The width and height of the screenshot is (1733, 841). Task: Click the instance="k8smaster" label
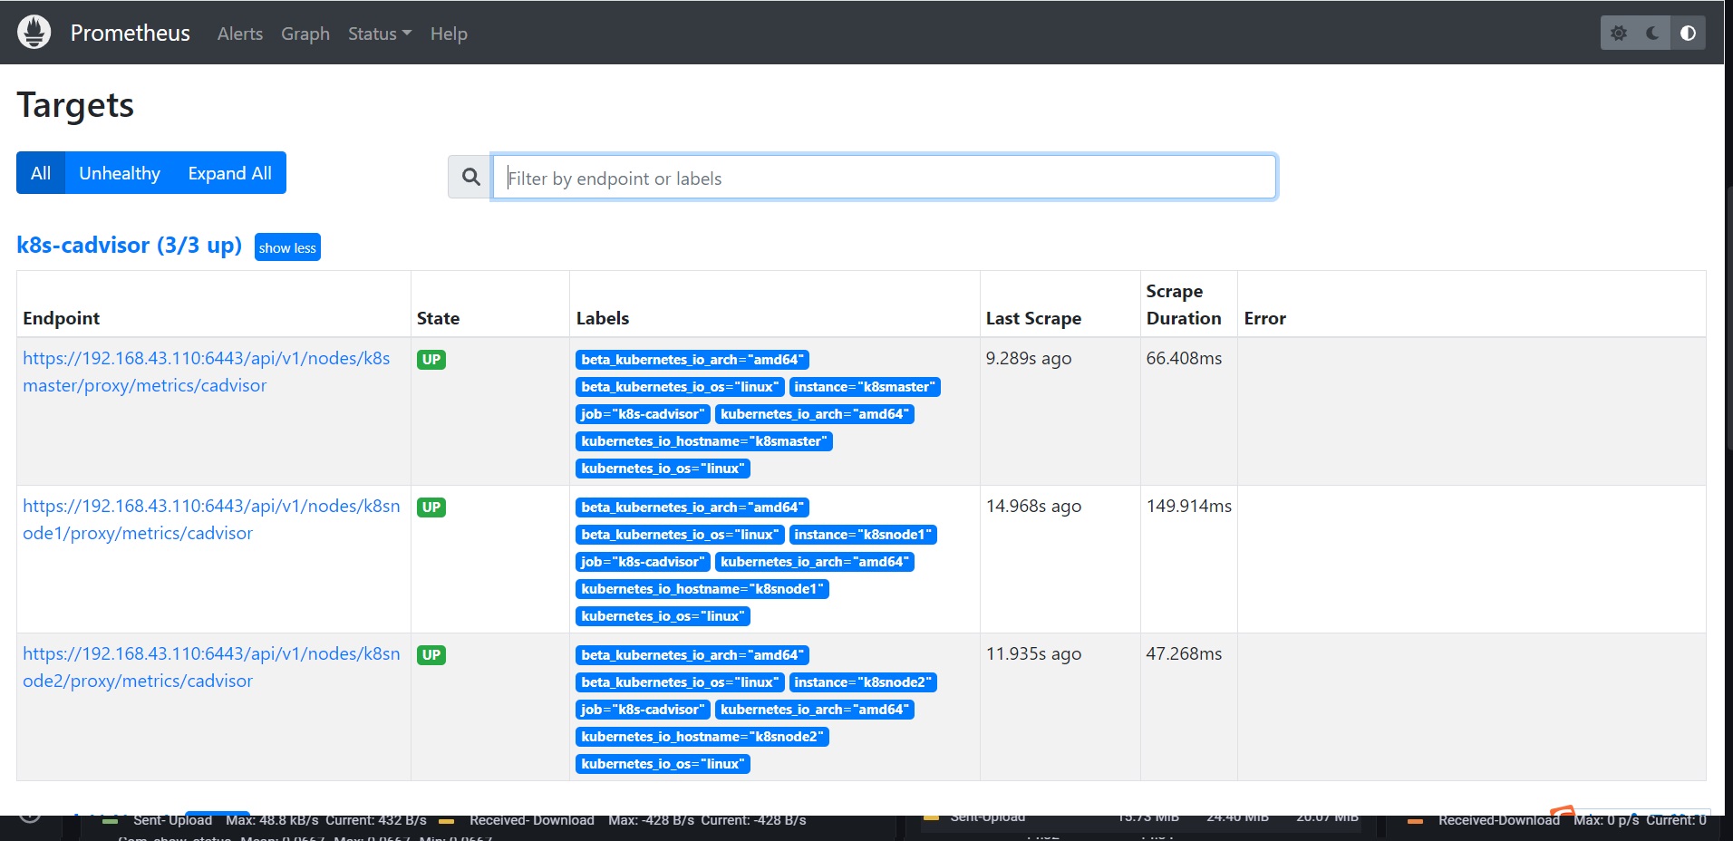click(865, 387)
